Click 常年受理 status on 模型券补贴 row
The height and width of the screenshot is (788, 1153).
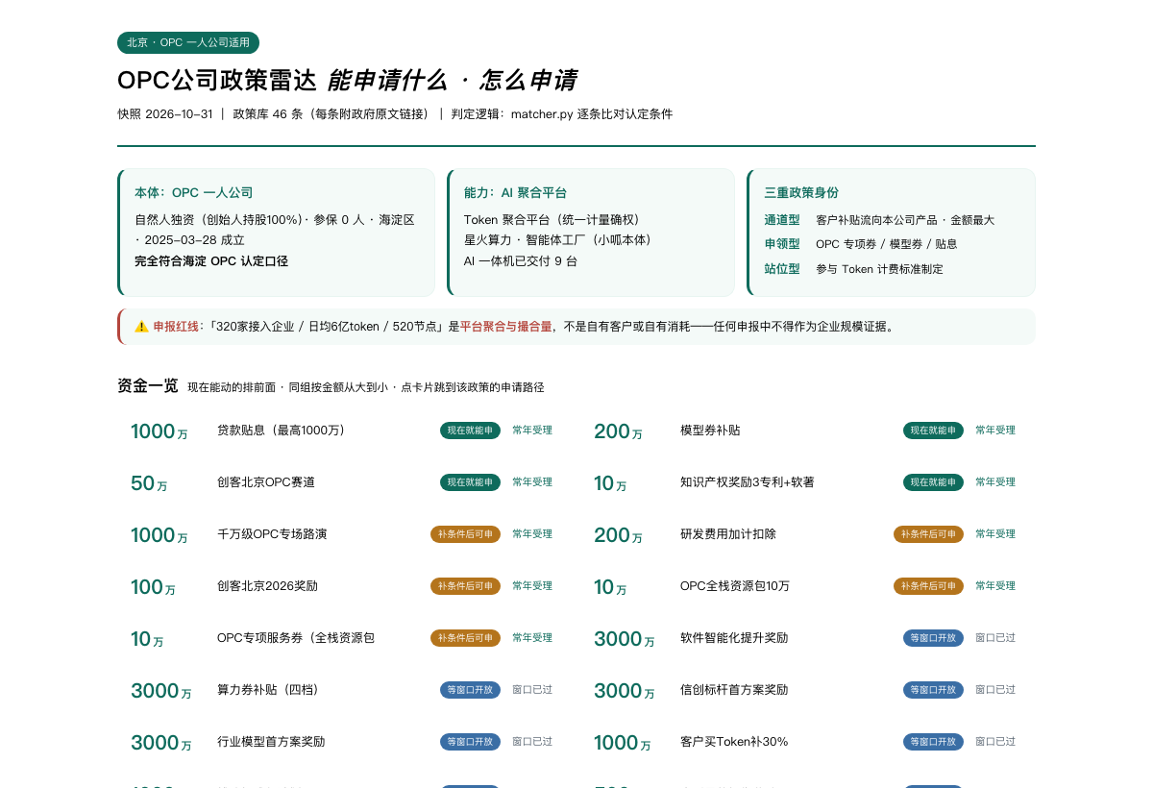[995, 431]
